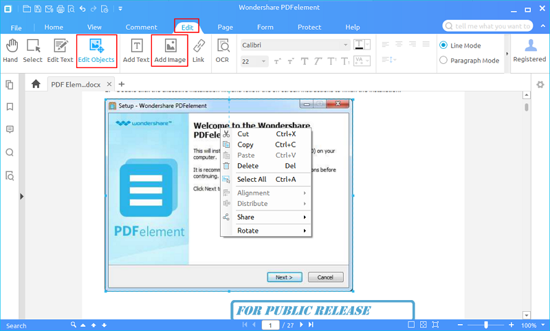Choose Delete in the context menu
Viewport: 550px width, 331px height.
click(x=266, y=166)
